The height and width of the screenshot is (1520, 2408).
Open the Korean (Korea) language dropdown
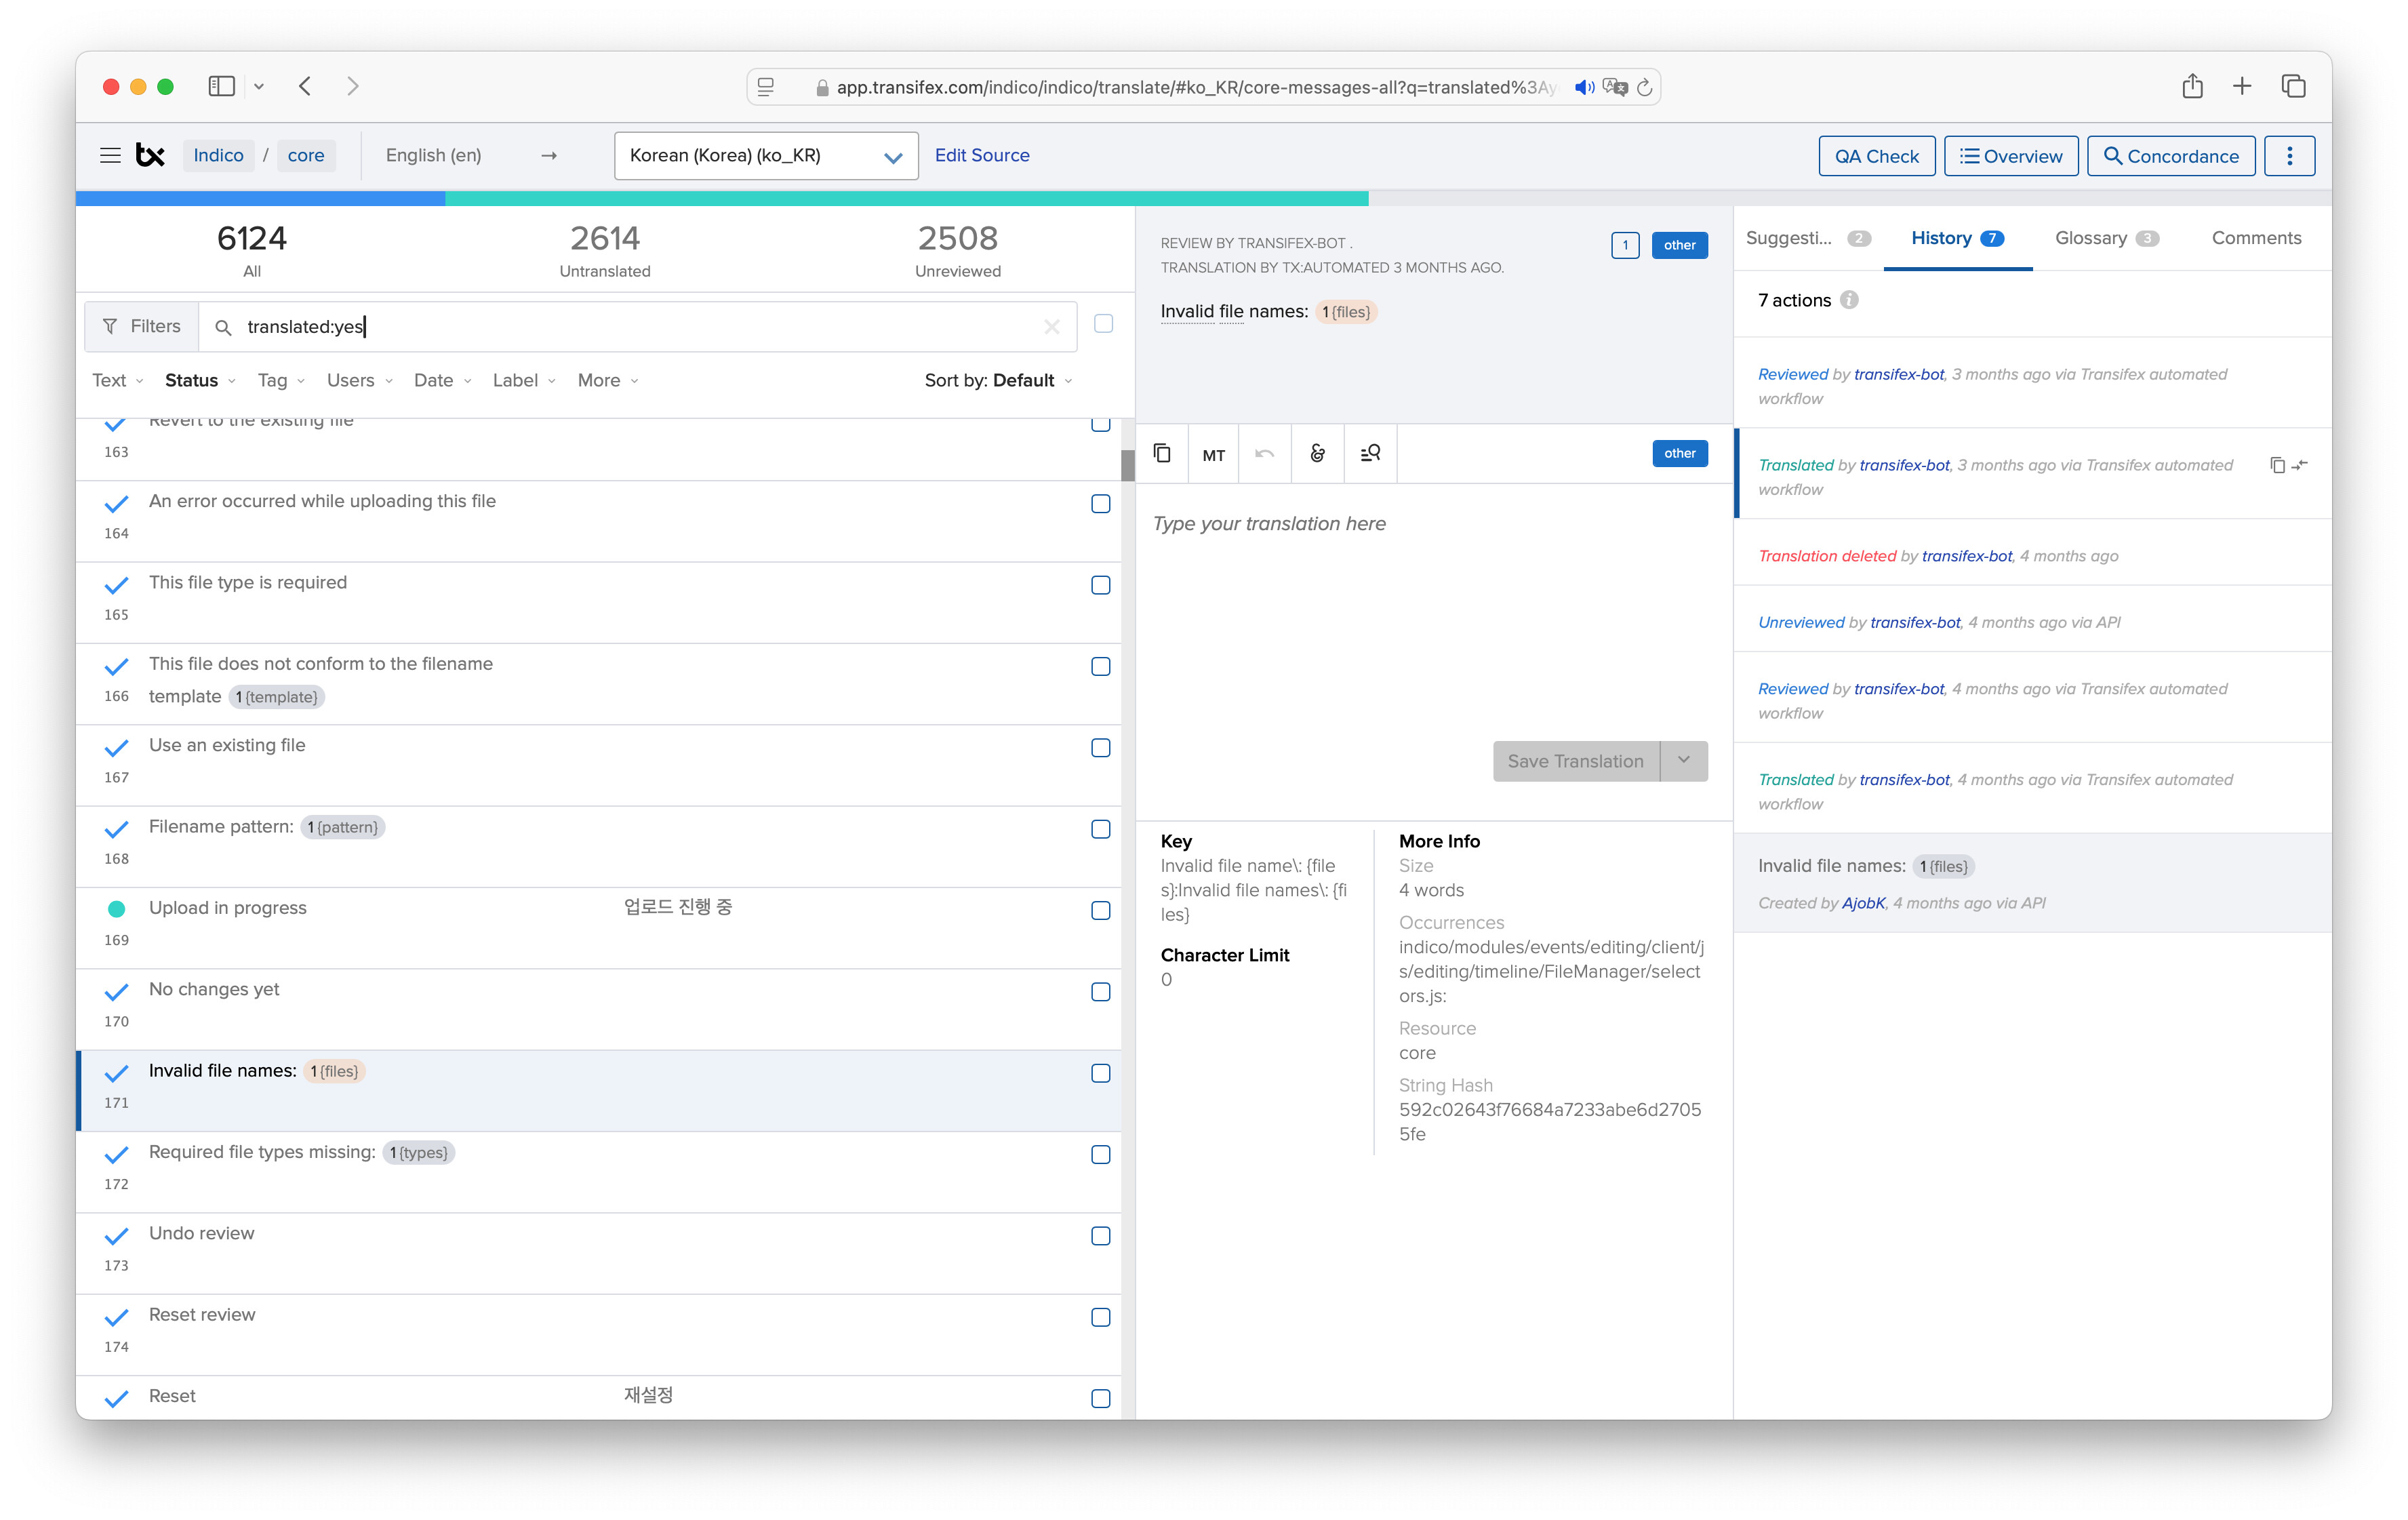[x=766, y=156]
